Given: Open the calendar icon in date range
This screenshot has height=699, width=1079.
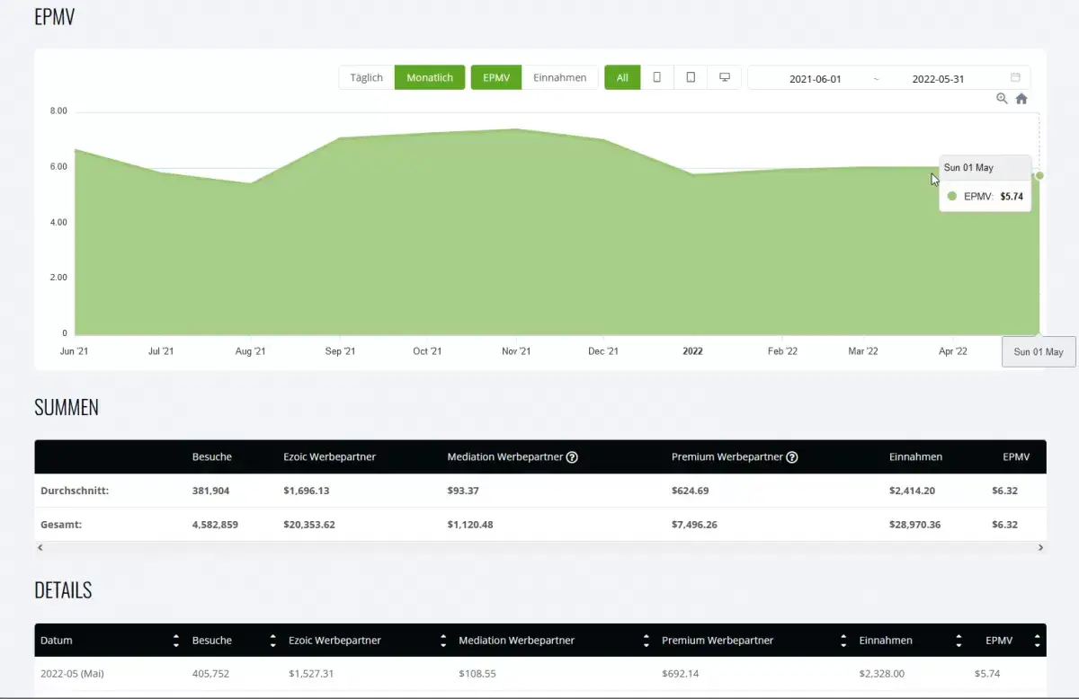Looking at the screenshot, I should coord(1015,78).
